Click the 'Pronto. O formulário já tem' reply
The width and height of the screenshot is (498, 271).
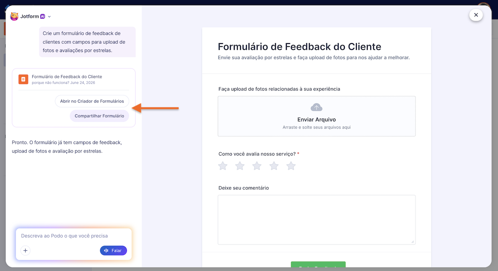tap(67, 147)
